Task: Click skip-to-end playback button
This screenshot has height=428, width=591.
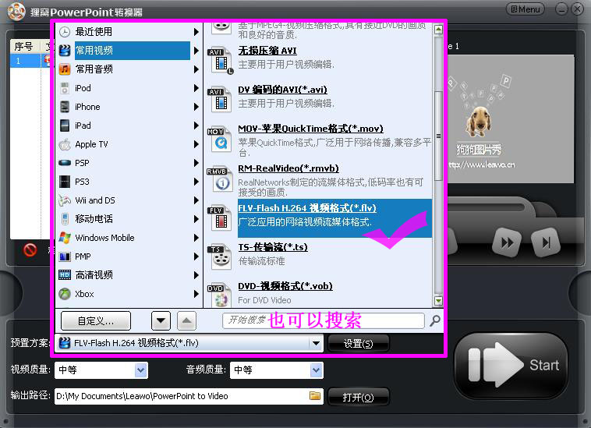Action: point(546,242)
